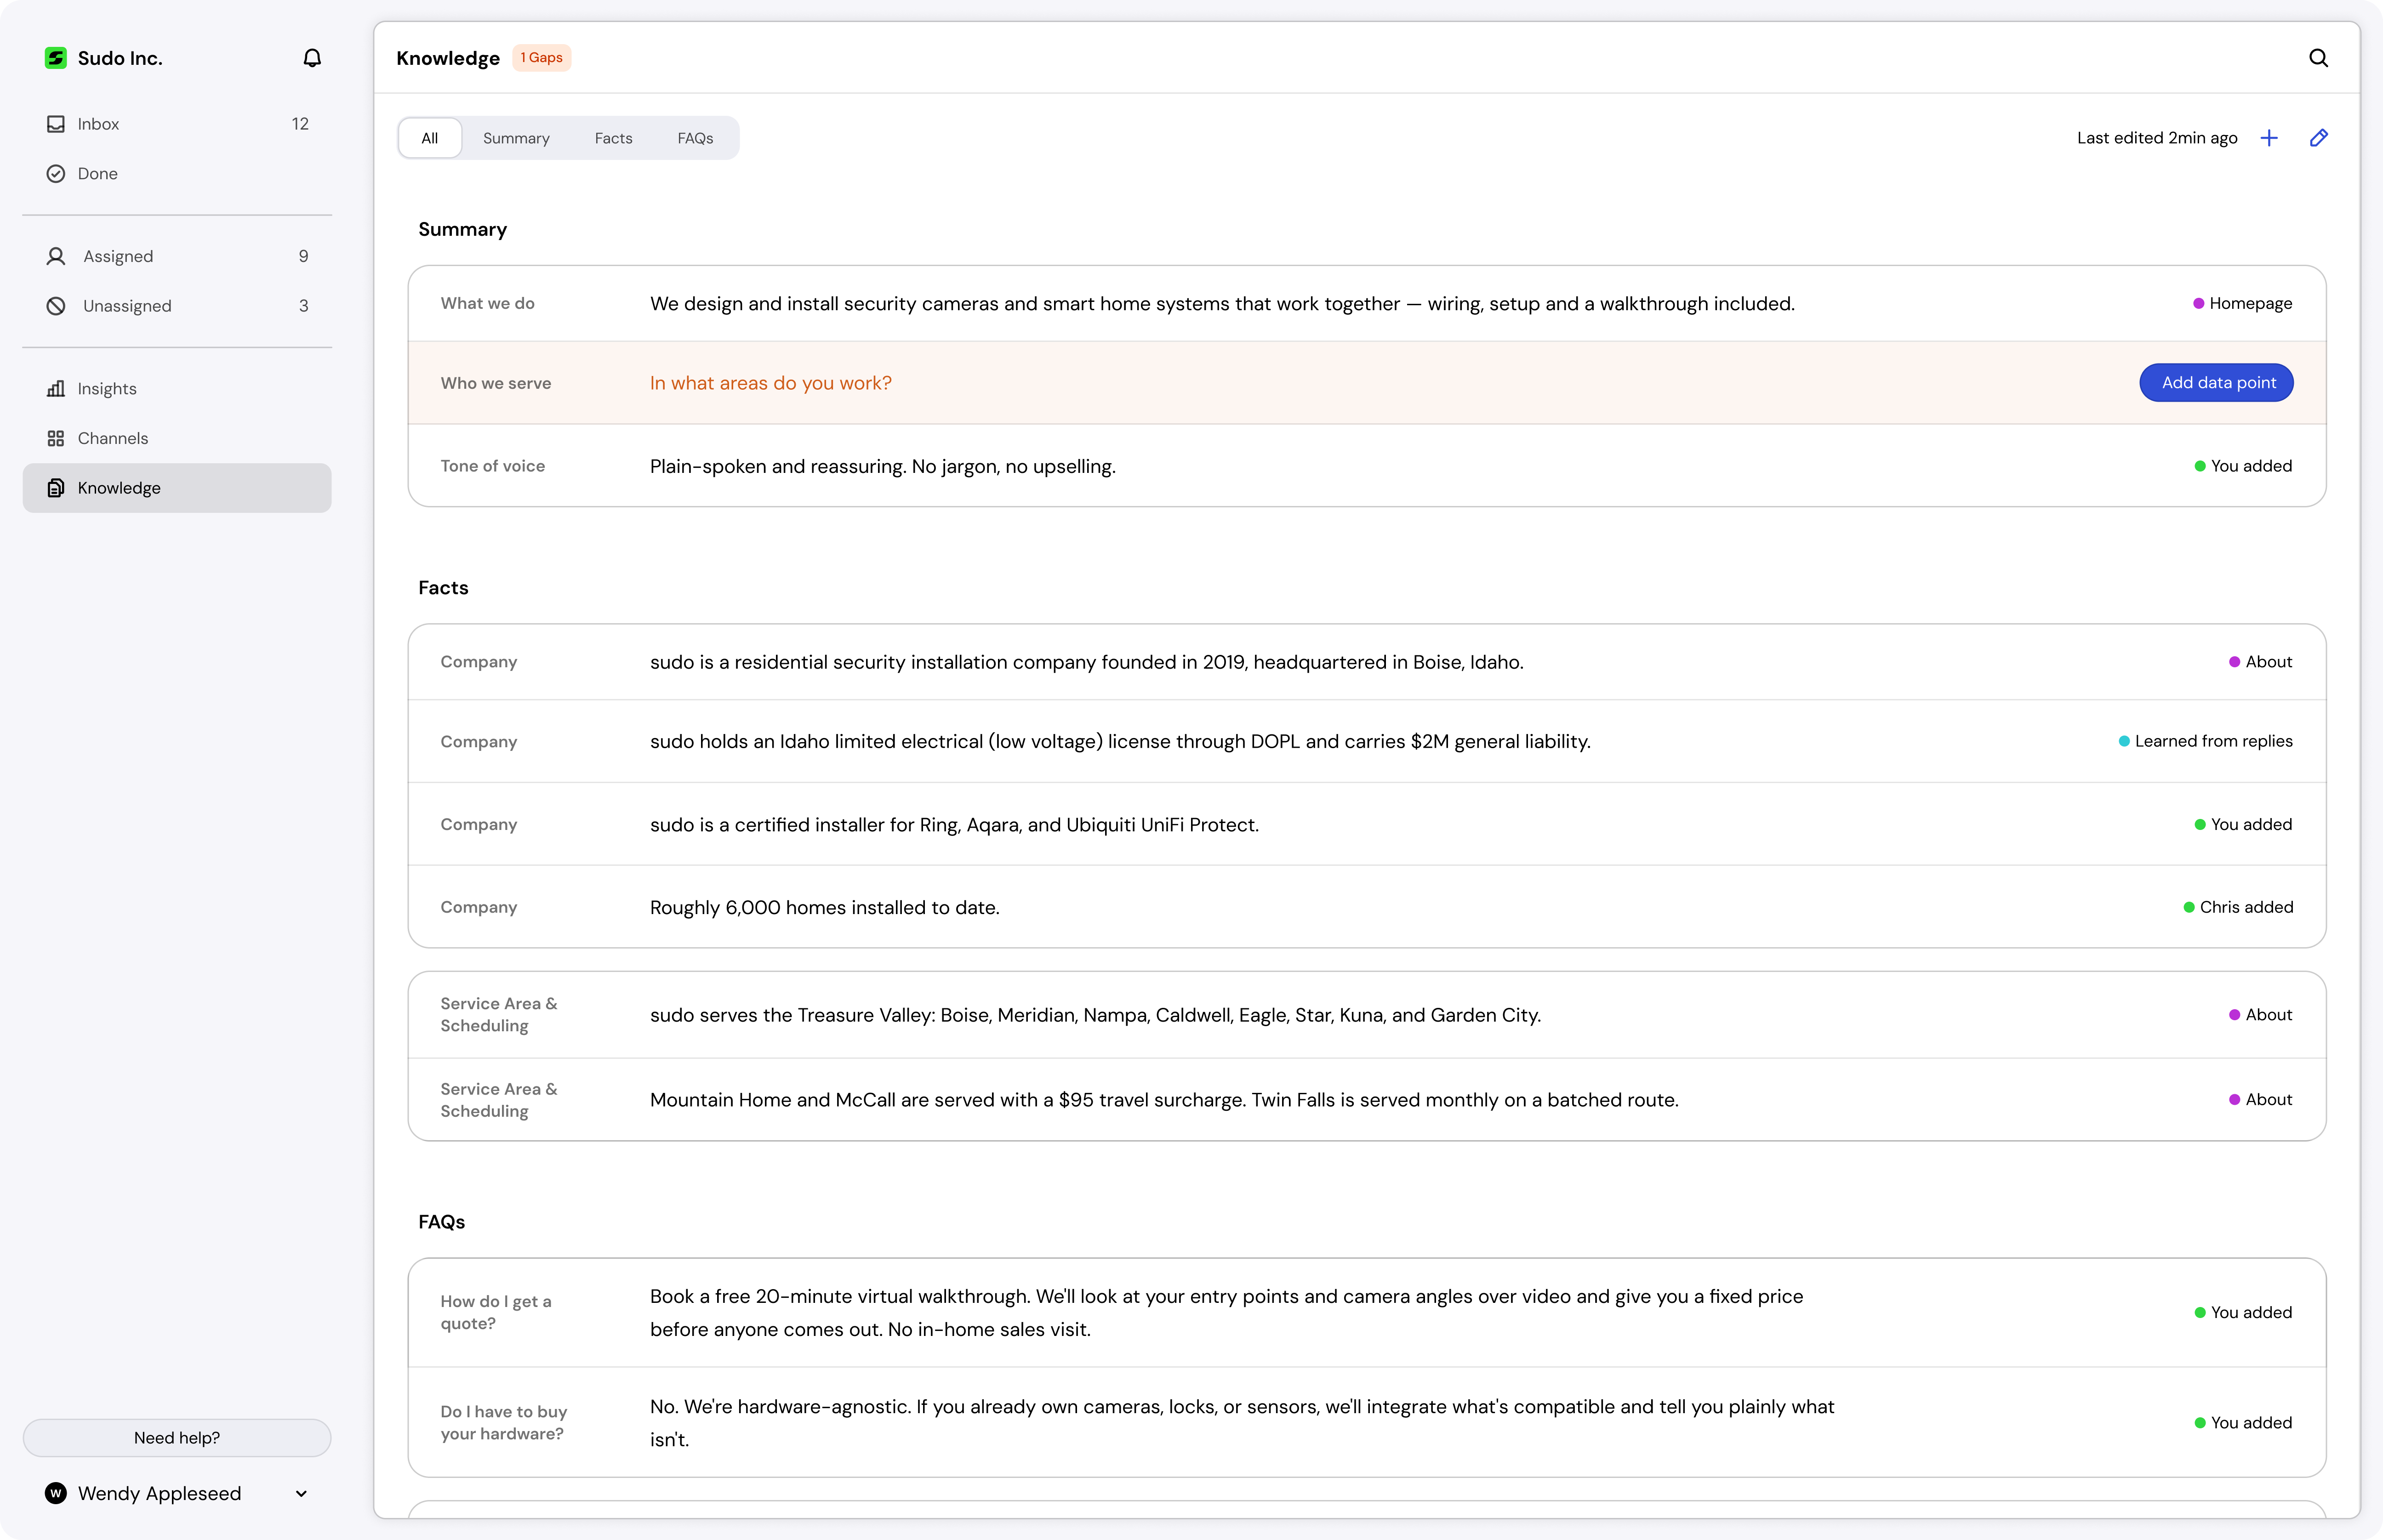Click the 1 Gaps badge
Viewport: 2383px width, 1540px height.
point(541,58)
